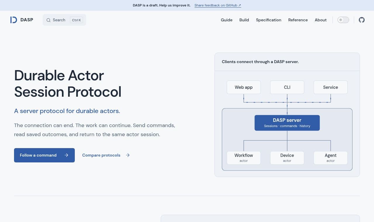Image resolution: width=374 pixels, height=222 pixels.
Task: Open the Guide menu
Action: [x=227, y=20]
